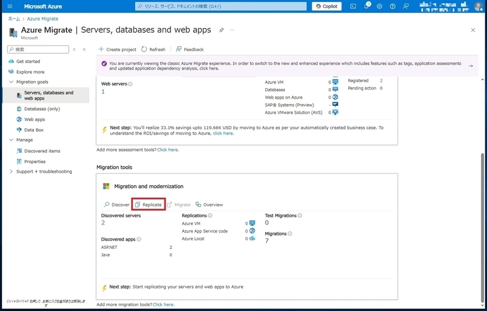The width and height of the screenshot is (487, 311).
Task: Close the Azure Migrate blade
Action: (x=473, y=30)
